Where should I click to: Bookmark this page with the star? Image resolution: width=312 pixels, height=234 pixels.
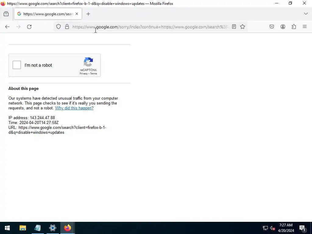pos(242,27)
